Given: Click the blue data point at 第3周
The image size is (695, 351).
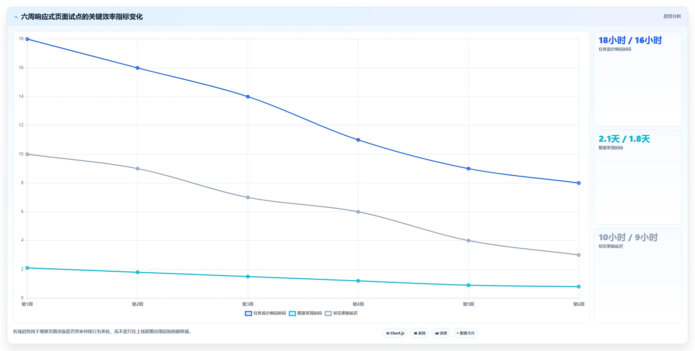Looking at the screenshot, I should 248,97.
